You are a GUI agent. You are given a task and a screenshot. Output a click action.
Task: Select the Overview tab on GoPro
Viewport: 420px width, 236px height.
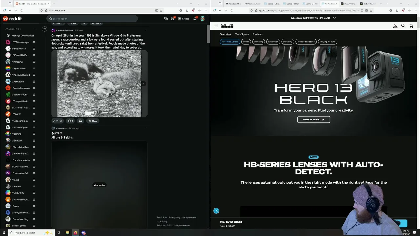click(225, 34)
